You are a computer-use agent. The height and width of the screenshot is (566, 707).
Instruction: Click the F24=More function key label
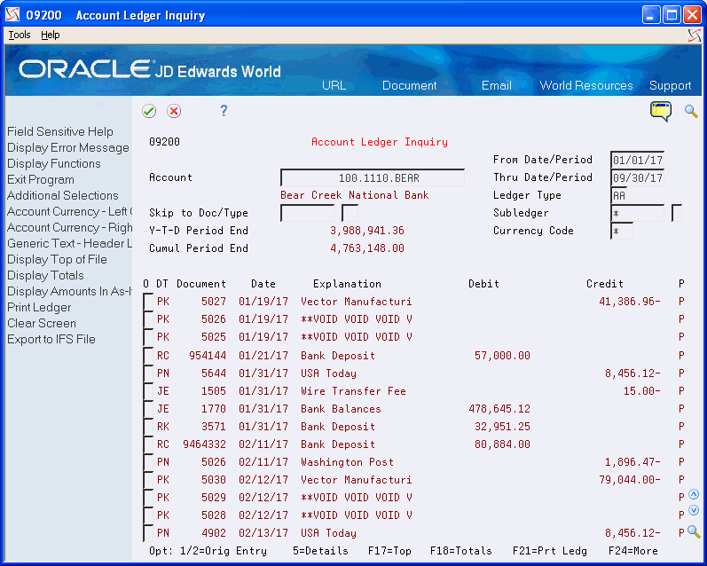click(x=633, y=551)
